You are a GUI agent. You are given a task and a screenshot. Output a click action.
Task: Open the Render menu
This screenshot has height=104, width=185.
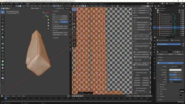pyautogui.click(x=12, y=3)
